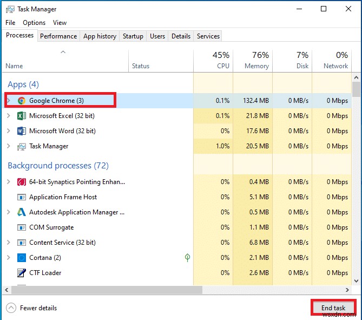Viewport: 362px width, 320px height.
Task: Click the 'Apps (4)' group heading
Action: point(23,84)
